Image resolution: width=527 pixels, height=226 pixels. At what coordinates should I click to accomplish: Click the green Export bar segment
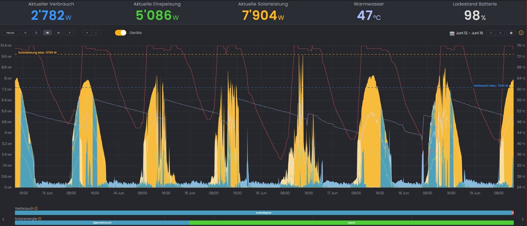(351, 223)
